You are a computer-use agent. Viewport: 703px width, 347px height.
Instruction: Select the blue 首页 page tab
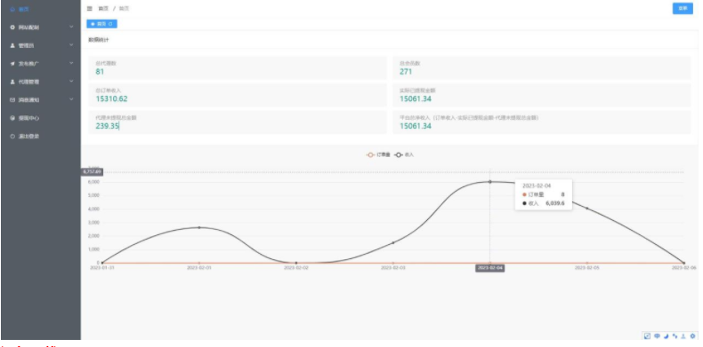point(101,24)
